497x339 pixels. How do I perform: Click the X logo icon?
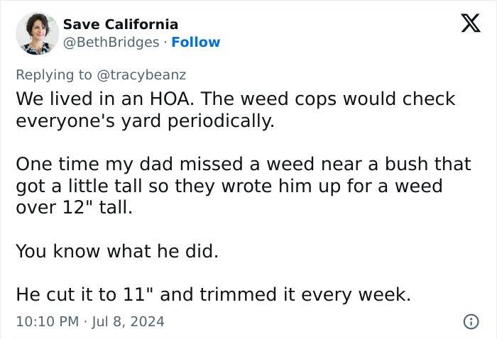(x=466, y=24)
